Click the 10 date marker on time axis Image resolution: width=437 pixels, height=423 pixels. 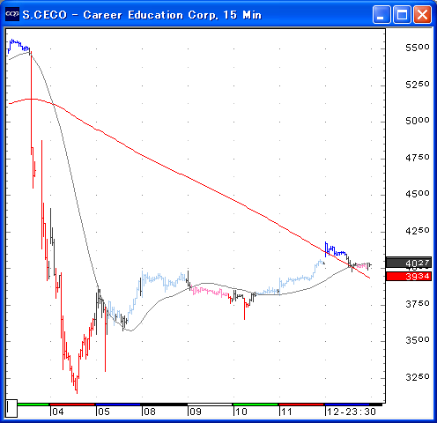[x=241, y=412]
